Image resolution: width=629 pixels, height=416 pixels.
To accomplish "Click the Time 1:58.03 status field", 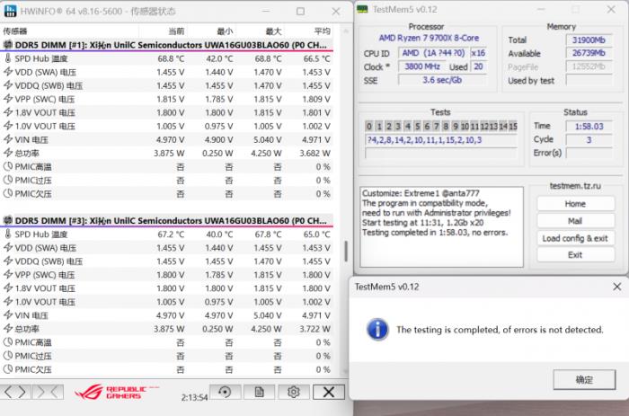I will 589,127.
